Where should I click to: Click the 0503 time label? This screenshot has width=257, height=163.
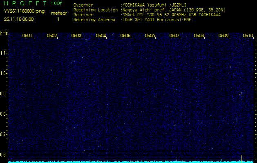point(76,35)
